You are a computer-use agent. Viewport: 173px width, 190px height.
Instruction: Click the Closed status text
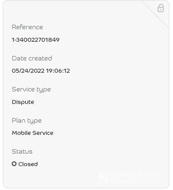click(x=28, y=164)
